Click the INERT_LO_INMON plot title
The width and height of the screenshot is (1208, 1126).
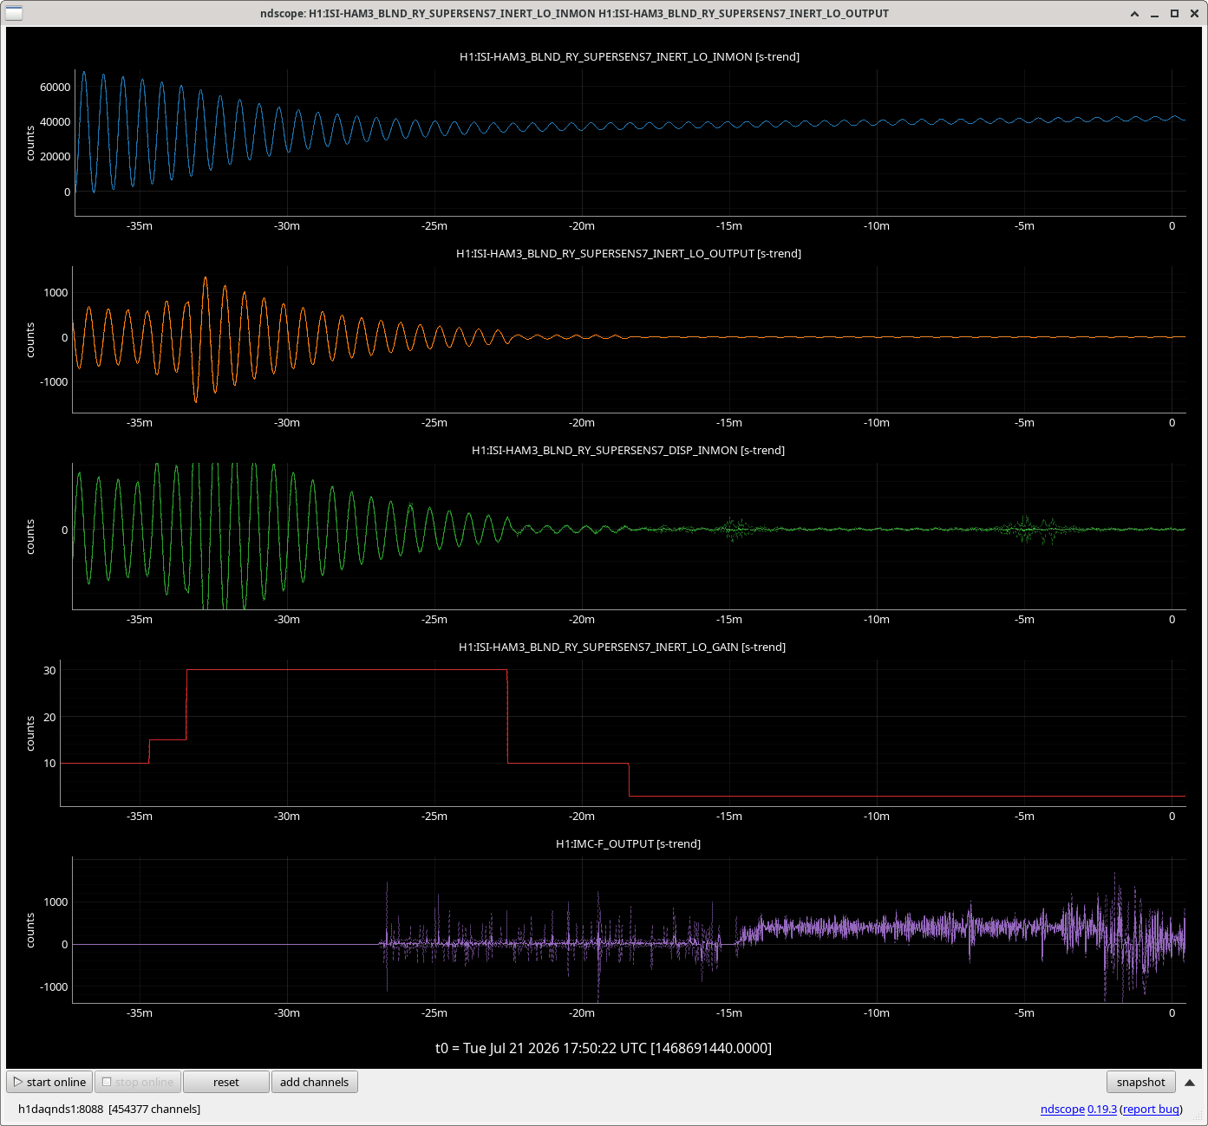pos(630,56)
